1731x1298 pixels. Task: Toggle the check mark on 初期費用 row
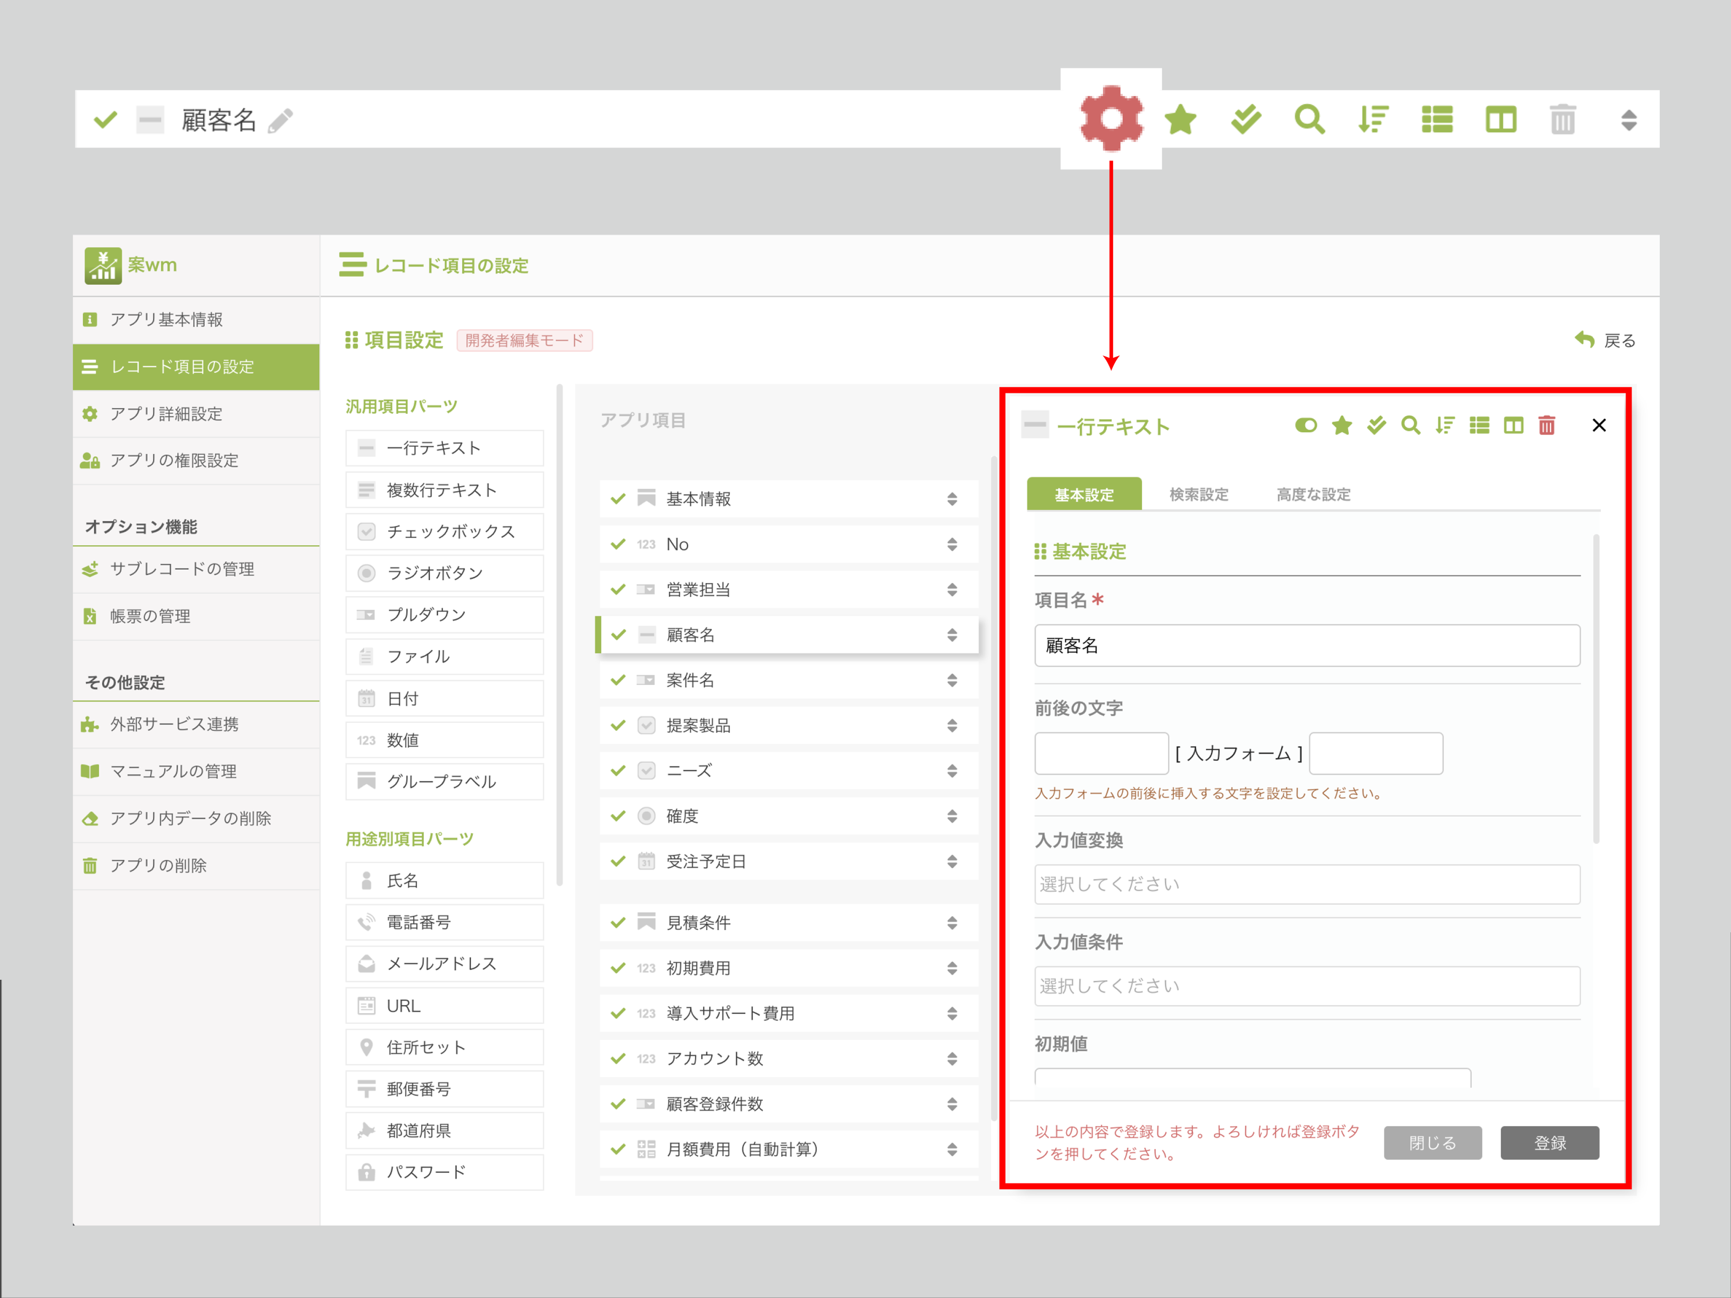pyautogui.click(x=618, y=968)
